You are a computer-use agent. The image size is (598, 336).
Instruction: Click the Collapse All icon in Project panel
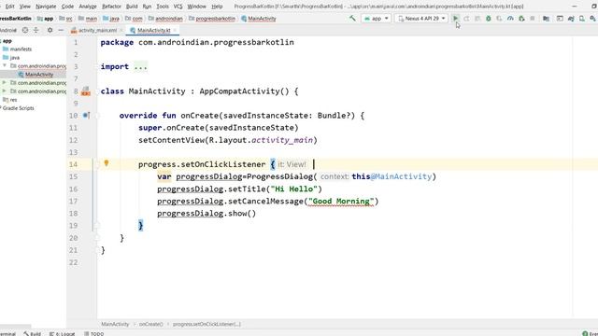point(36,30)
